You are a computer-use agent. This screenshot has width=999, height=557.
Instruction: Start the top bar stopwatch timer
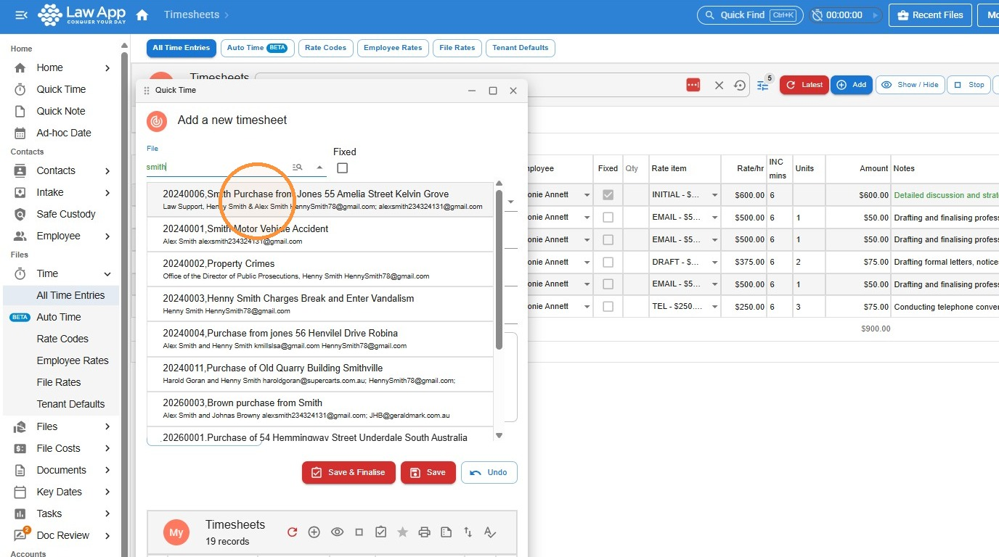[876, 15]
